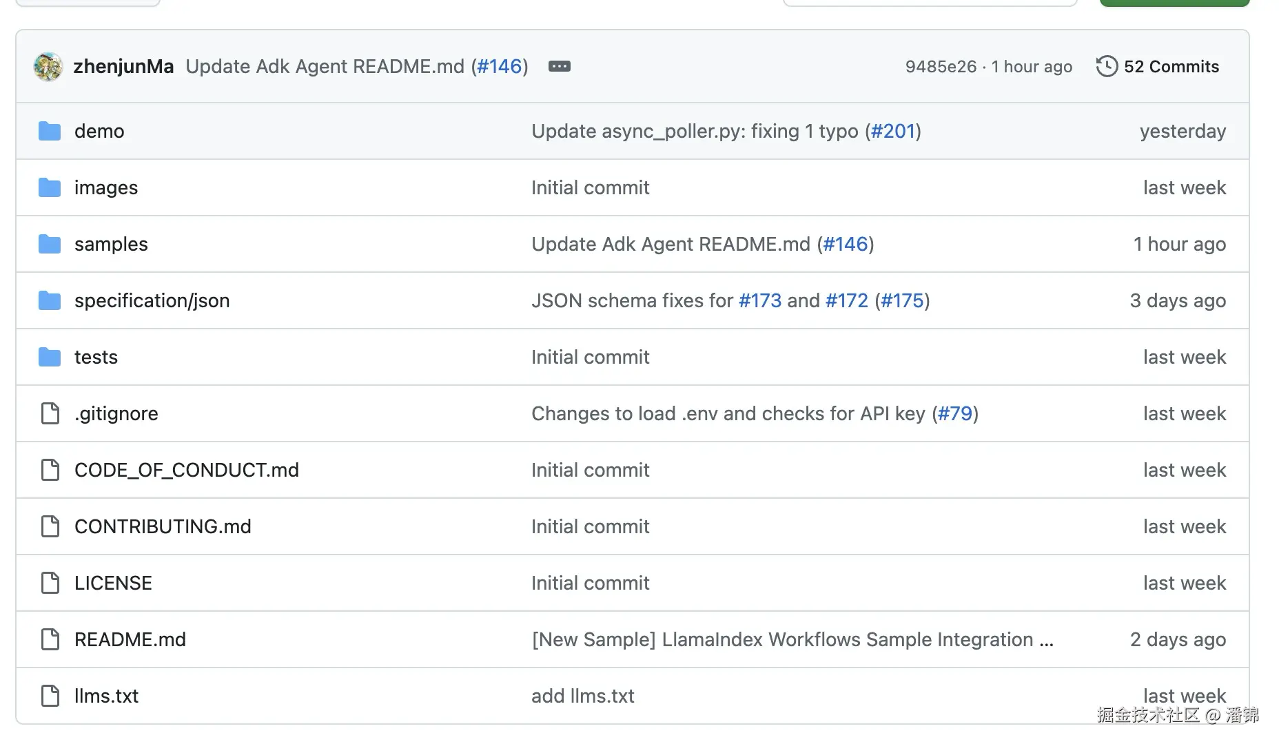Click the README.md file icon
1279x744 pixels.
click(50, 639)
